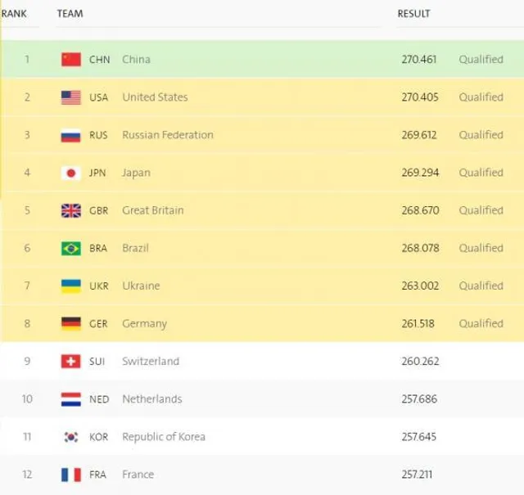The width and height of the screenshot is (524, 495).
Task: Click the Netherlands flag icon
Action: [x=71, y=399]
